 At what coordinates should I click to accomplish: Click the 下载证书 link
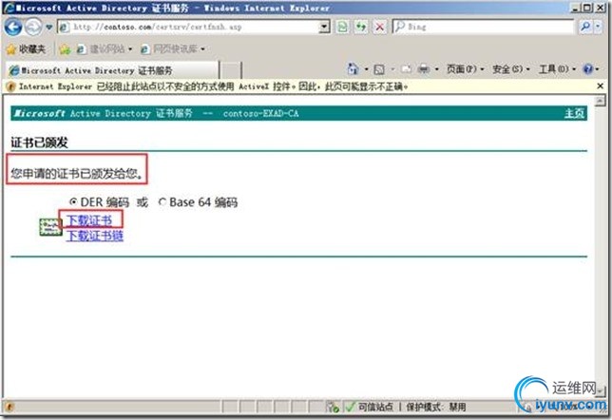click(89, 220)
